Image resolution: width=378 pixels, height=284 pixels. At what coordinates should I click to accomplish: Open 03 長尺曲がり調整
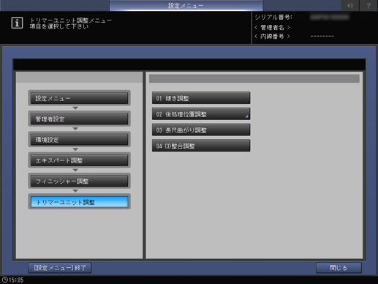tap(201, 130)
